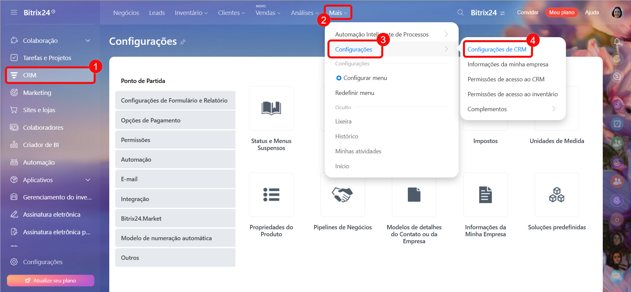Click the Meu plano button
Screen dimensions: 631x292
[x=562, y=13]
